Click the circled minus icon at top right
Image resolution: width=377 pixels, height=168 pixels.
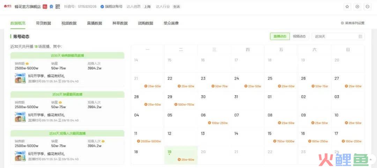[x=368, y=7]
